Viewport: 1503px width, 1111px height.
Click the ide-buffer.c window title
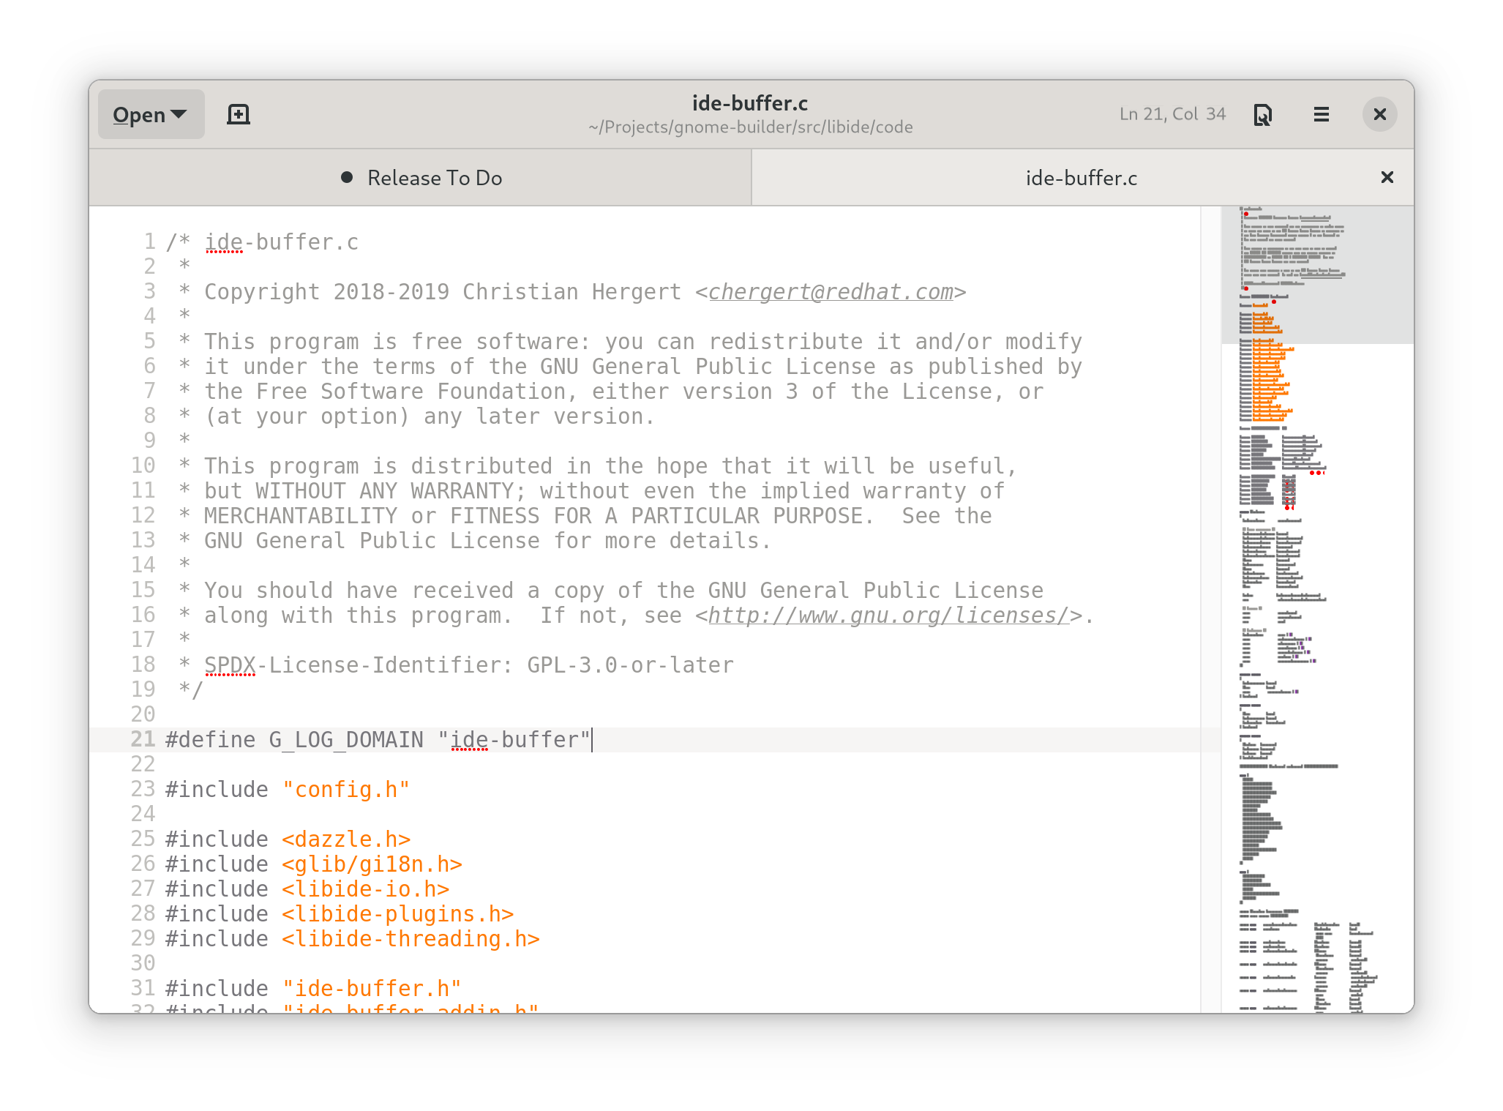tap(750, 103)
